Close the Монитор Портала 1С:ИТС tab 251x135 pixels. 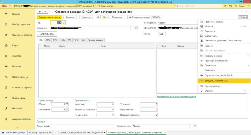pos(55,133)
